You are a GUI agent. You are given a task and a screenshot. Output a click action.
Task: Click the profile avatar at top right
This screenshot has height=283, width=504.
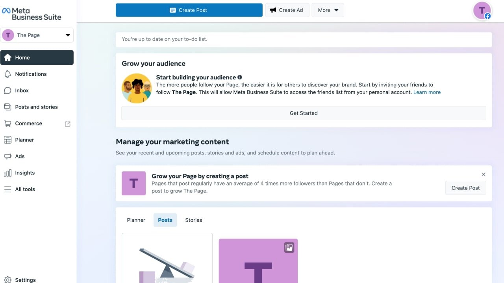(x=482, y=11)
